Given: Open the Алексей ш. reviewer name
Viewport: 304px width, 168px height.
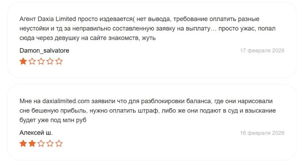Looking at the screenshot, I should click(x=36, y=133).
